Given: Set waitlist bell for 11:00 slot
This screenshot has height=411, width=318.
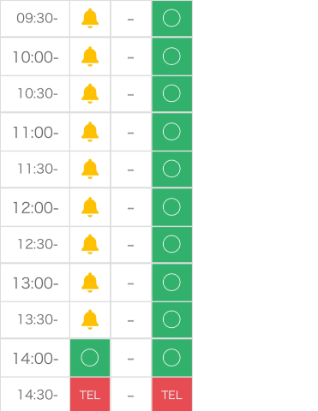Looking at the screenshot, I should pyautogui.click(x=90, y=132).
